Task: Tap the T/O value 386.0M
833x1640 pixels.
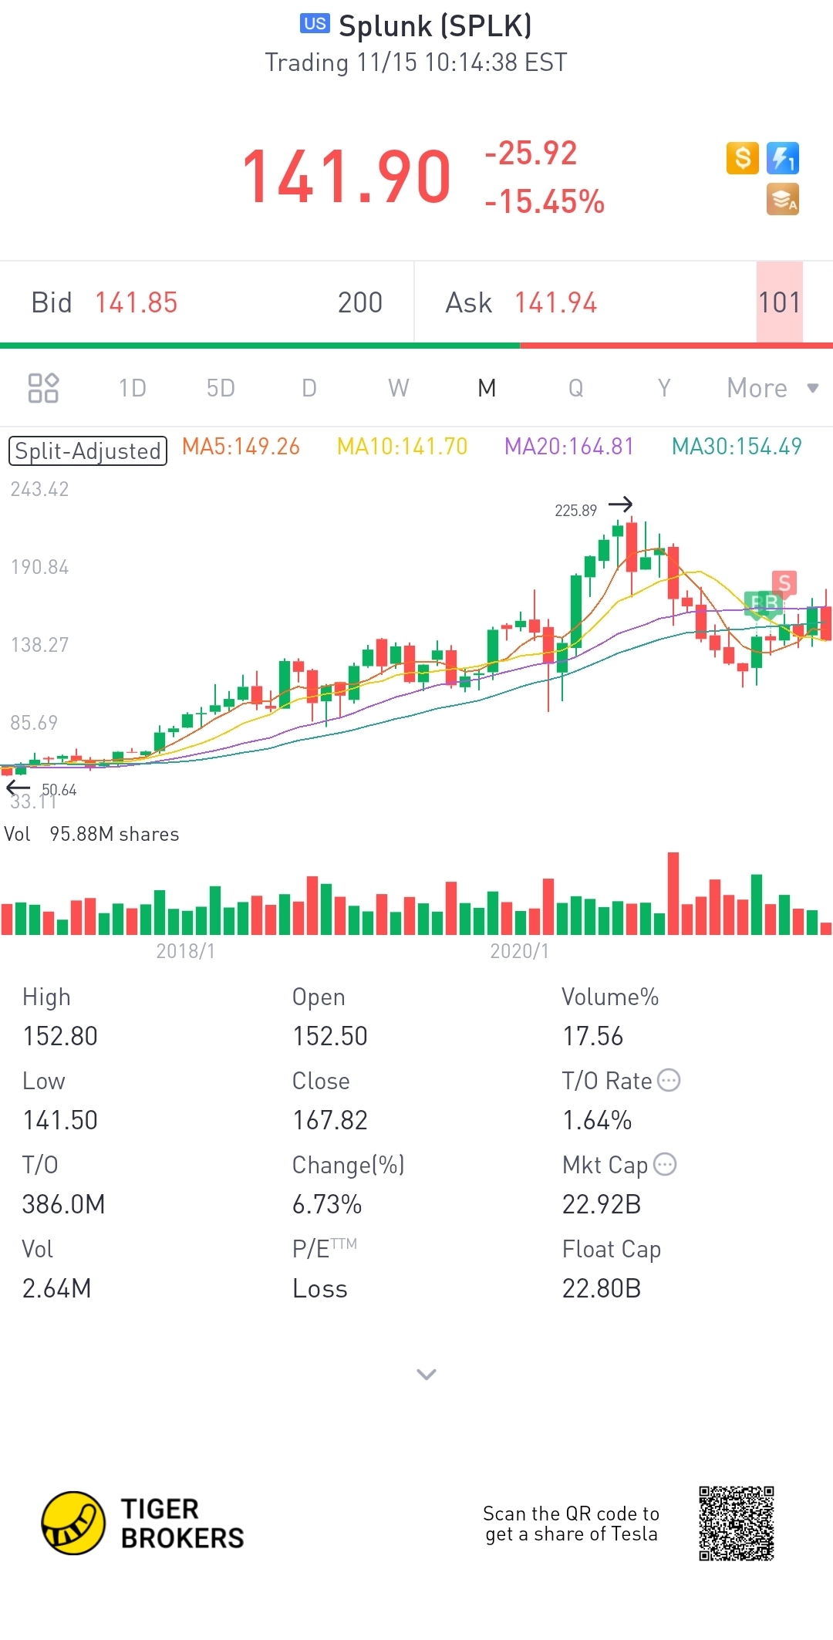Action: (63, 1204)
